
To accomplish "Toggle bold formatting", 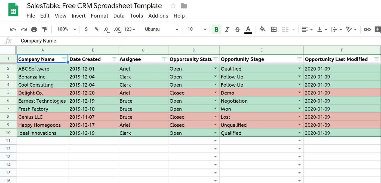I will click(x=216, y=29).
